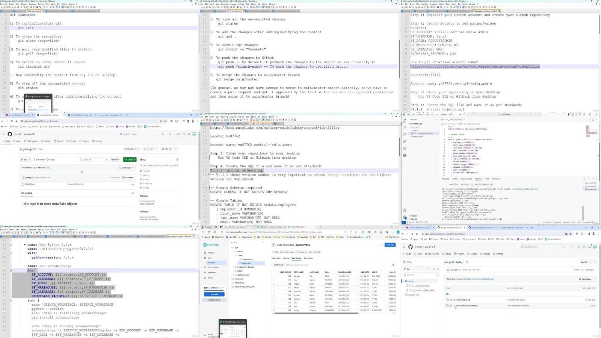Click profile avatar on GitHub repo home page
Image resolution: width=601 pixels, height=338 pixels.
[x=194, y=134]
